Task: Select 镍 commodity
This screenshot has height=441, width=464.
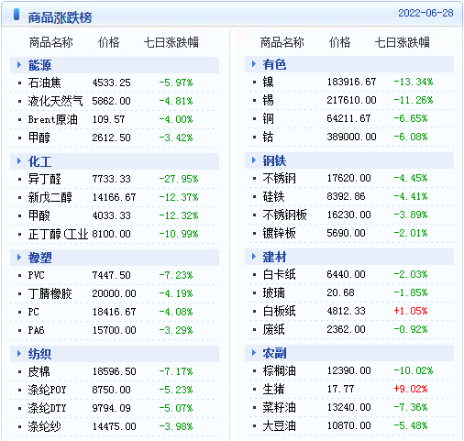Action: (x=269, y=82)
